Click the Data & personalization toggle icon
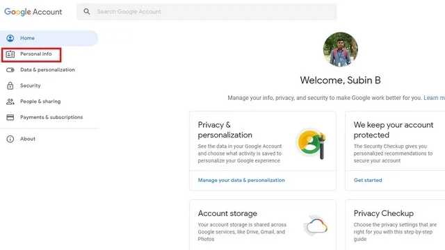Screen dimensions: 445x250 [x=10, y=69]
